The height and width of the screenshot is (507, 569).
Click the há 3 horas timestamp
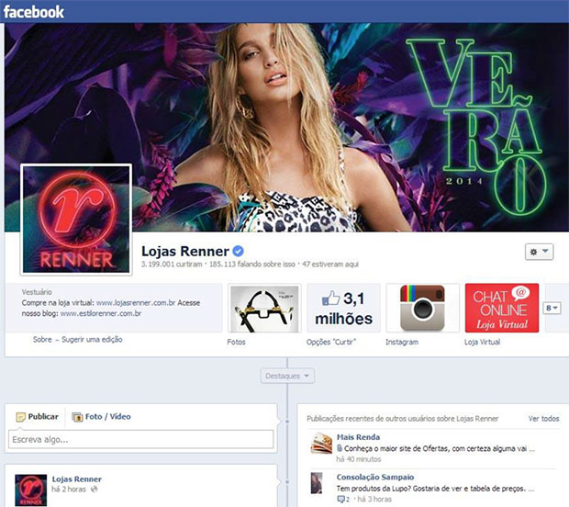pos(374,499)
